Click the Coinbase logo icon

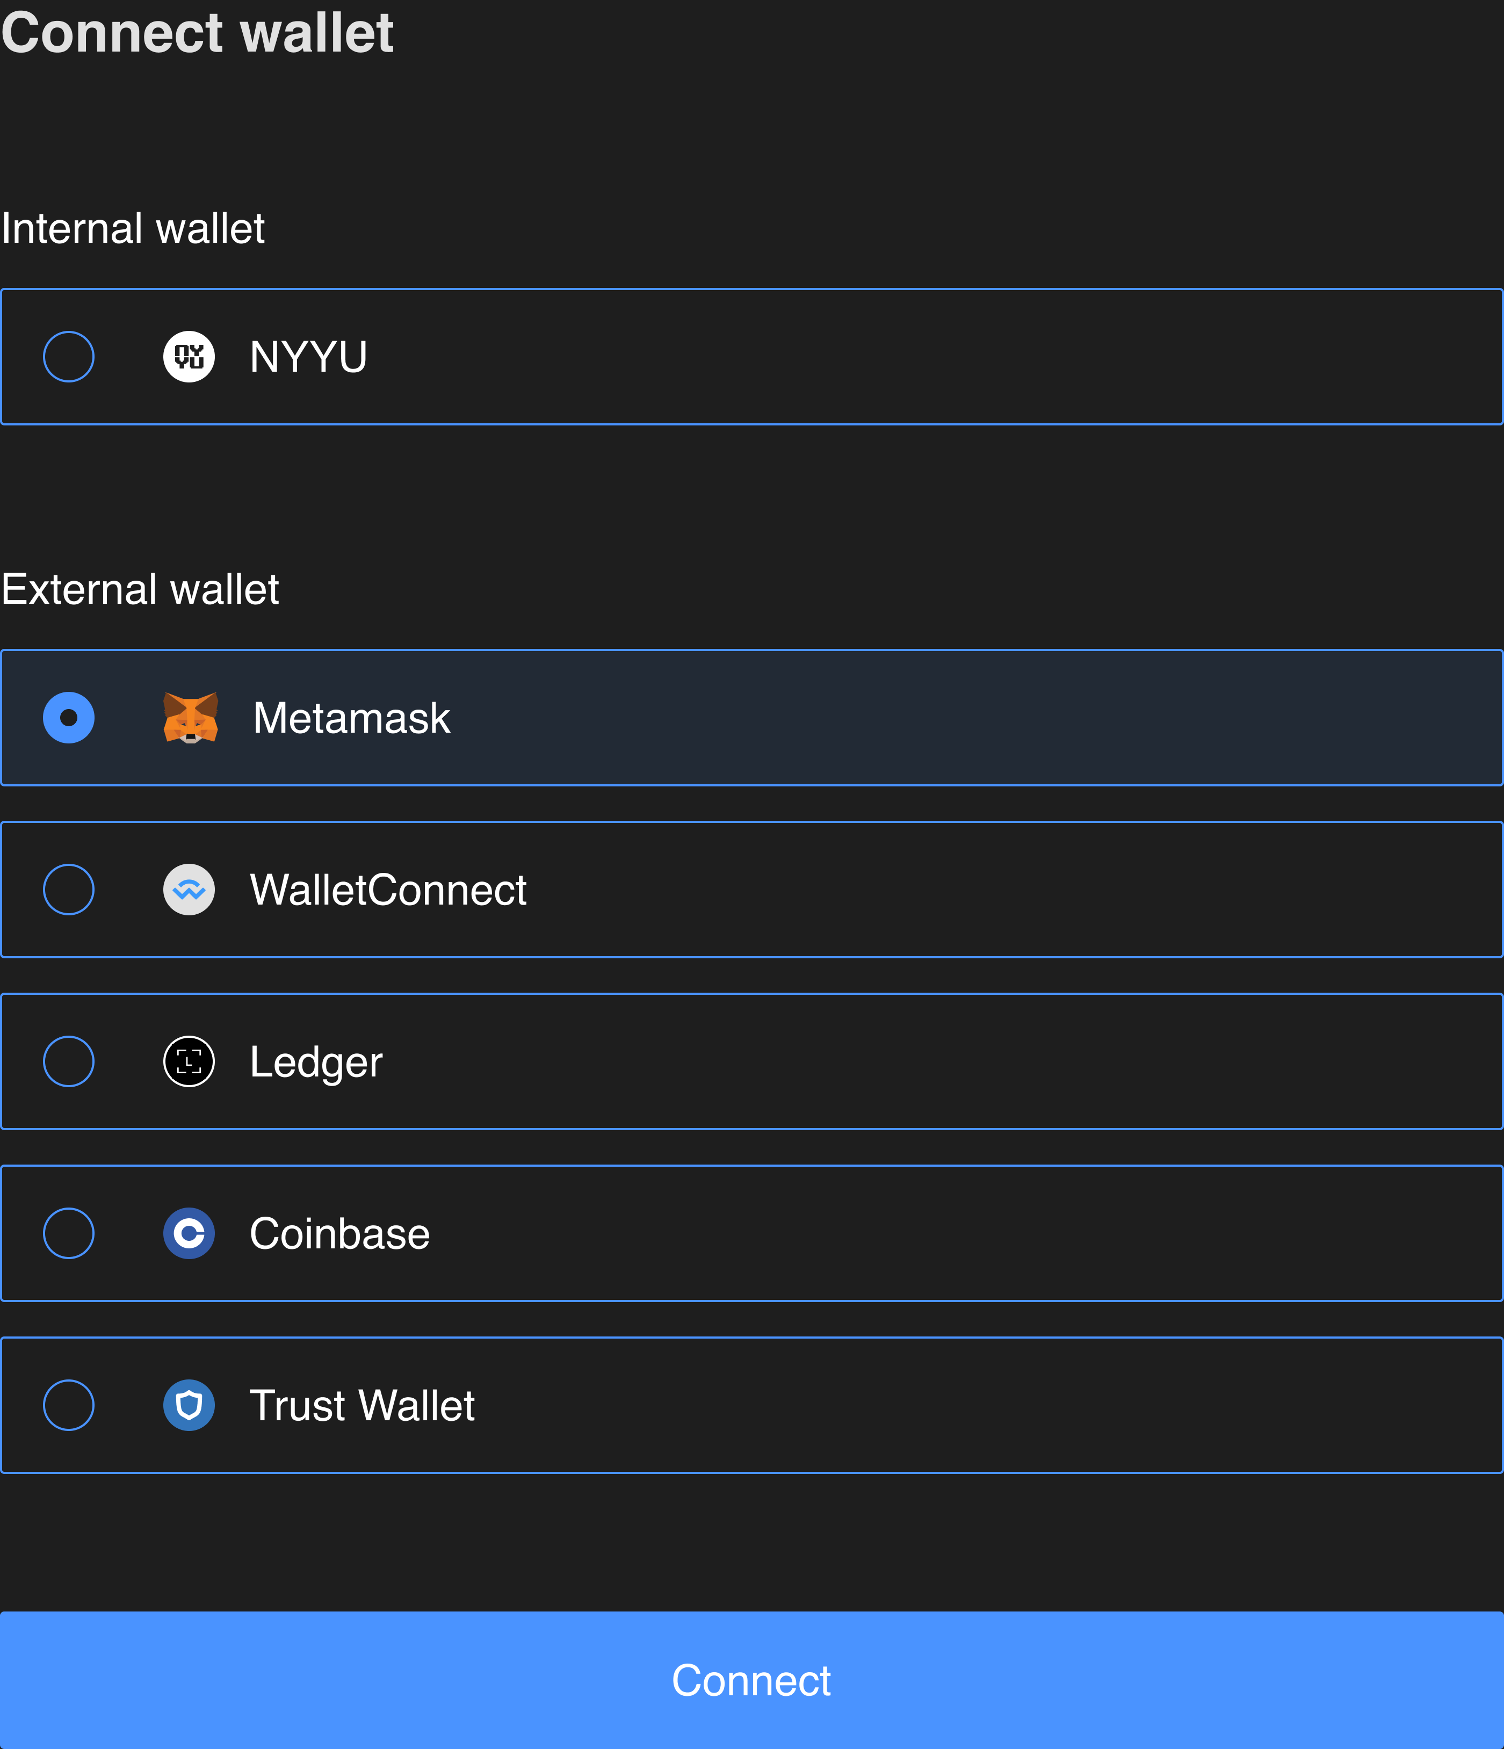pos(189,1233)
